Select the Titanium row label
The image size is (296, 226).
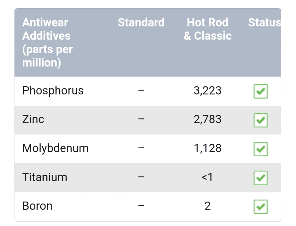click(45, 177)
